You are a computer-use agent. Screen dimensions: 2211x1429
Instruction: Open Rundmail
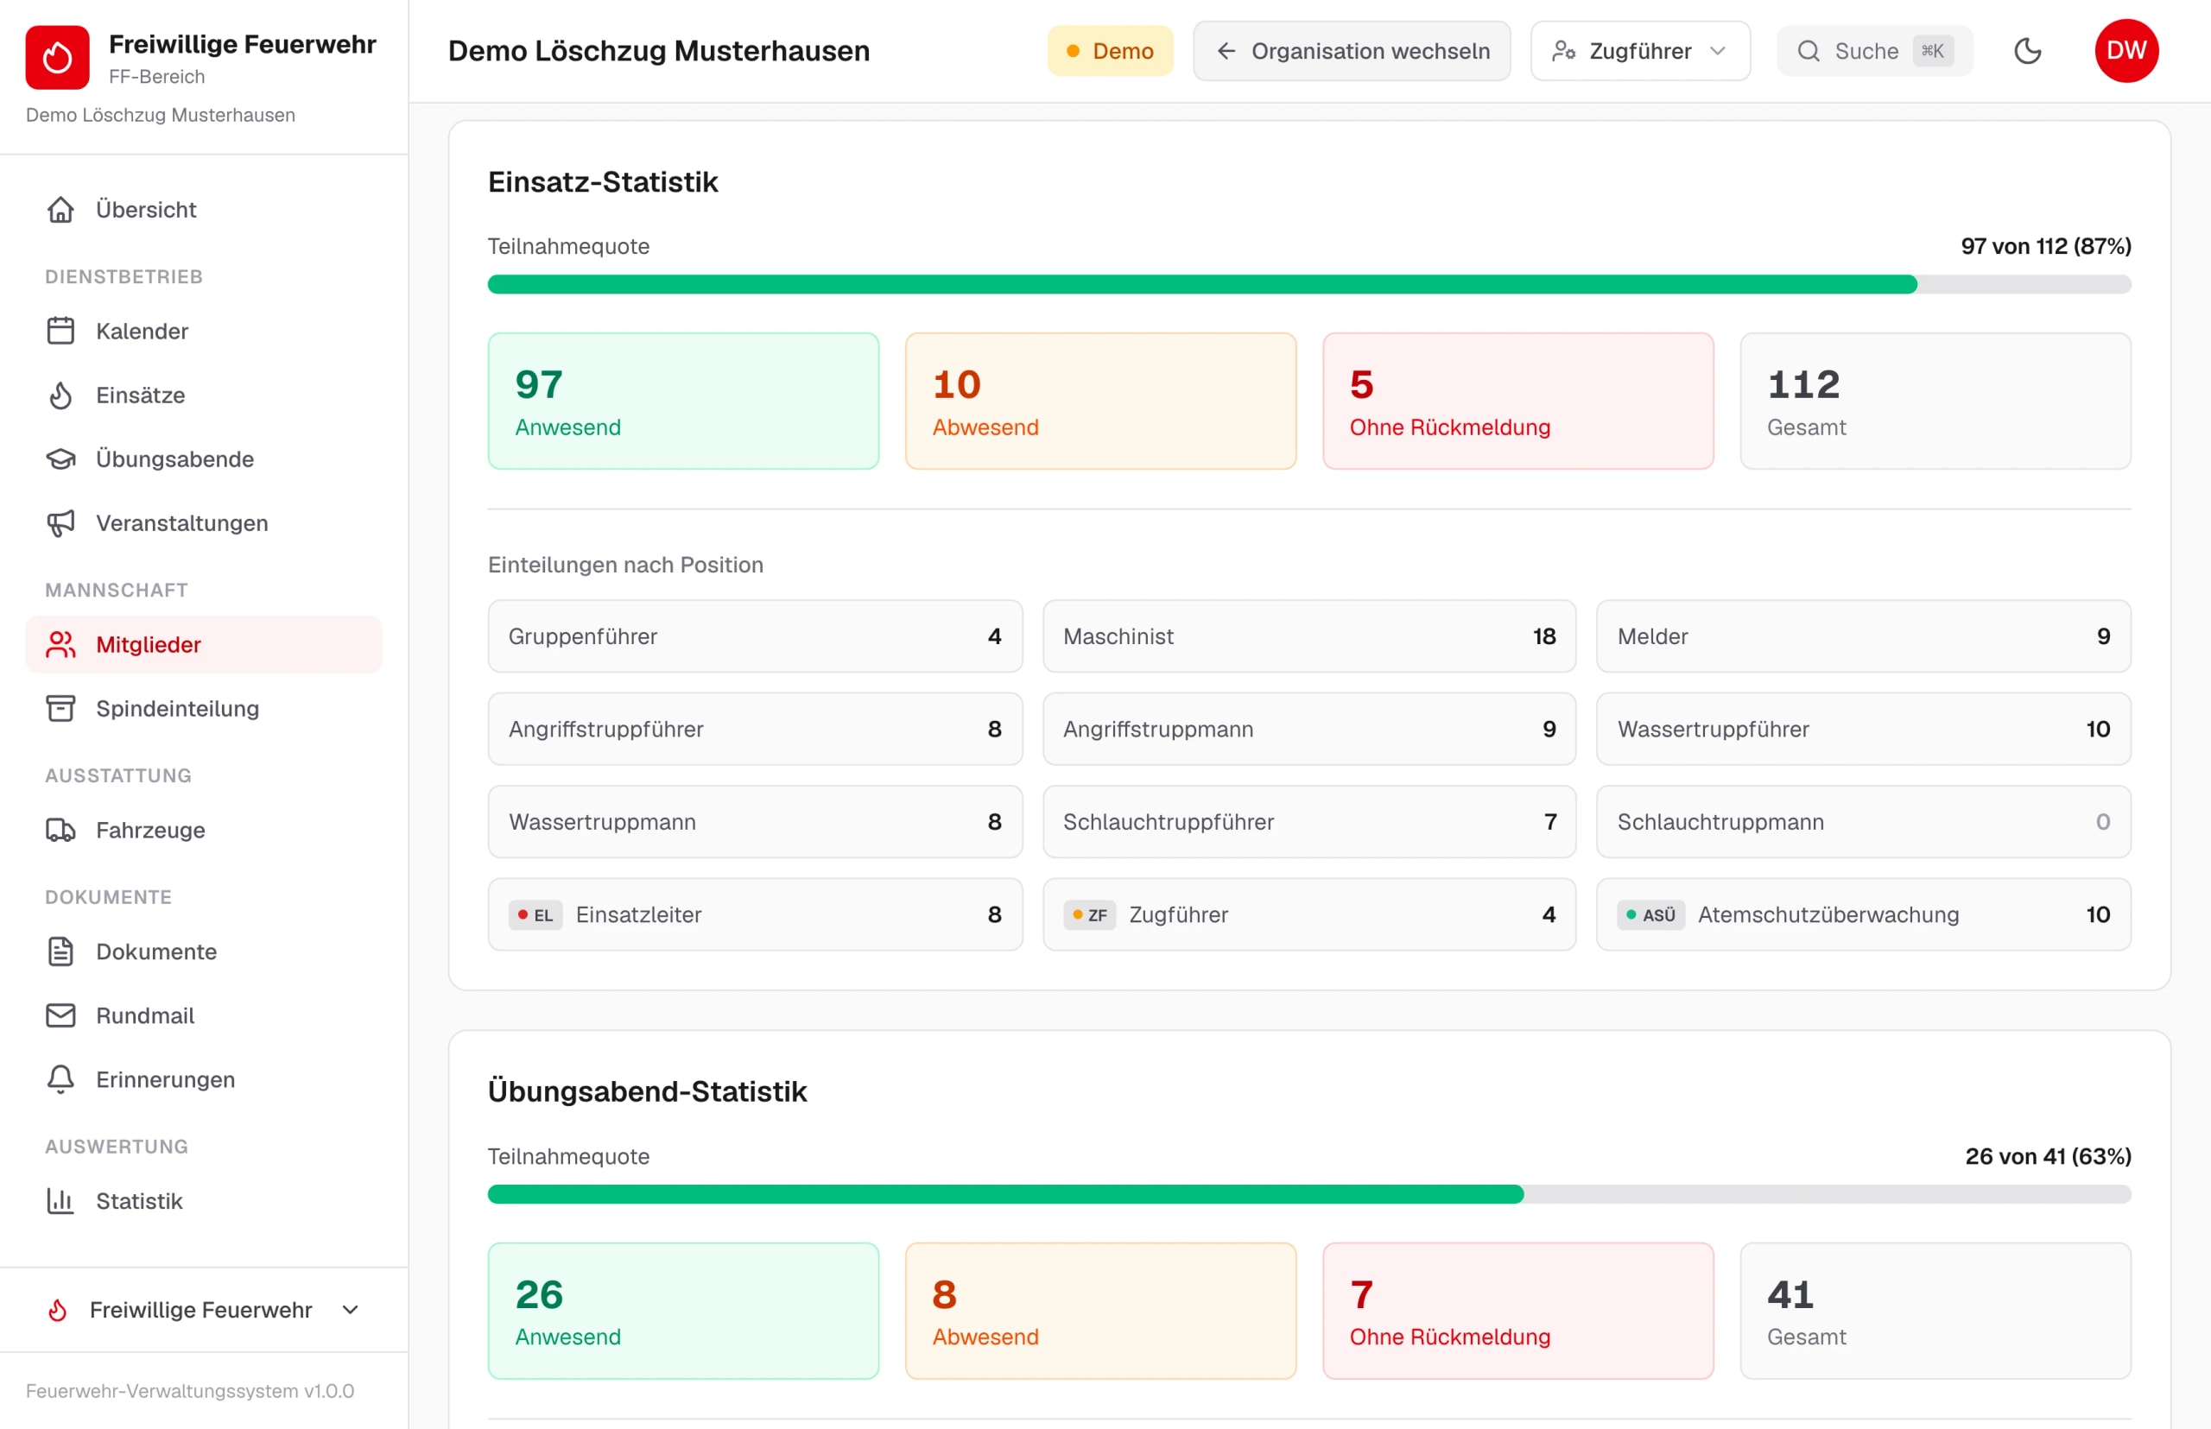204,1016
